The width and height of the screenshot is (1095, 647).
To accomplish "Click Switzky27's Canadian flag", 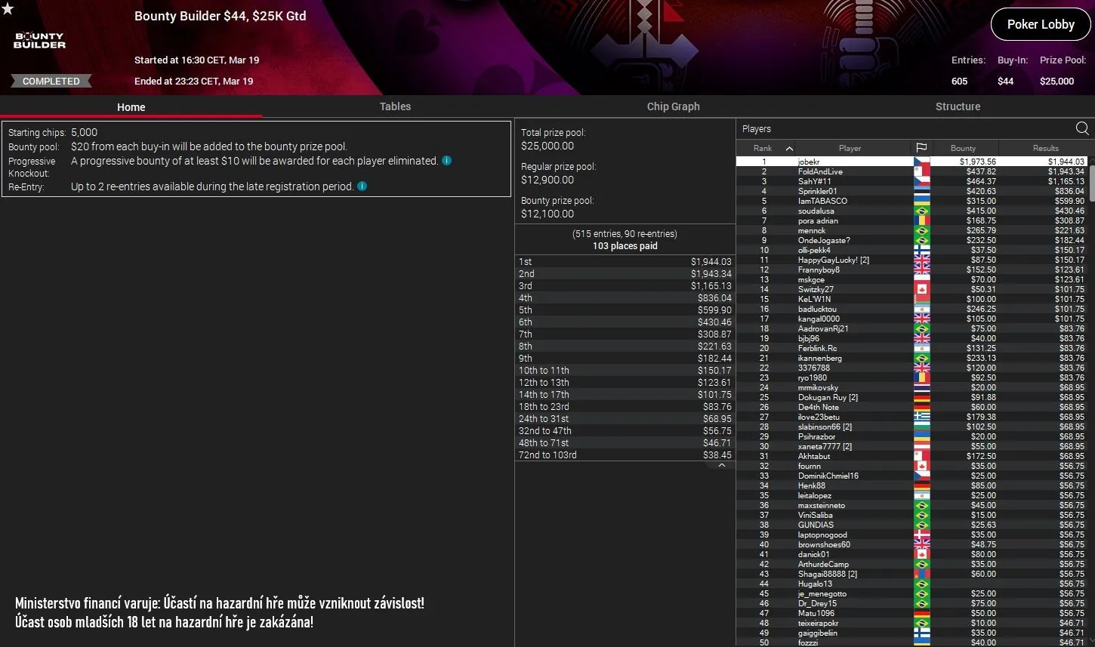I will (x=921, y=289).
